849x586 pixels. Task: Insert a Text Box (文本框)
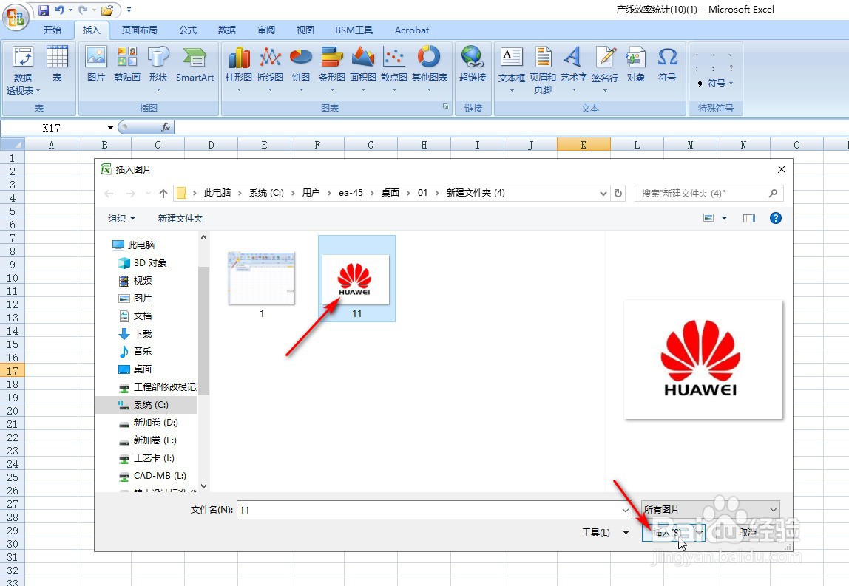[512, 69]
